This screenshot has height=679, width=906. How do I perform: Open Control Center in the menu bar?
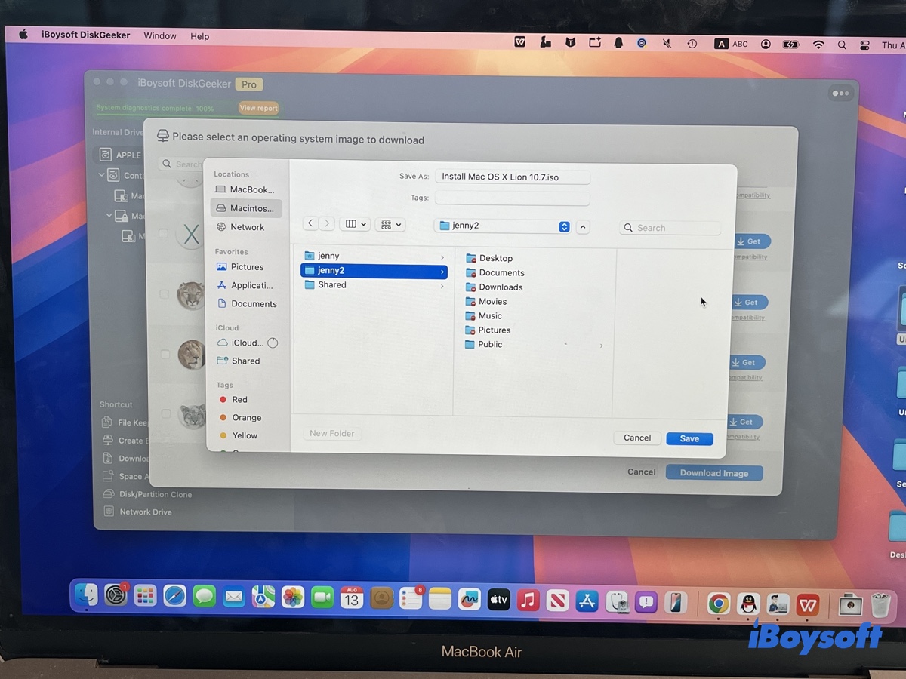pyautogui.click(x=865, y=45)
